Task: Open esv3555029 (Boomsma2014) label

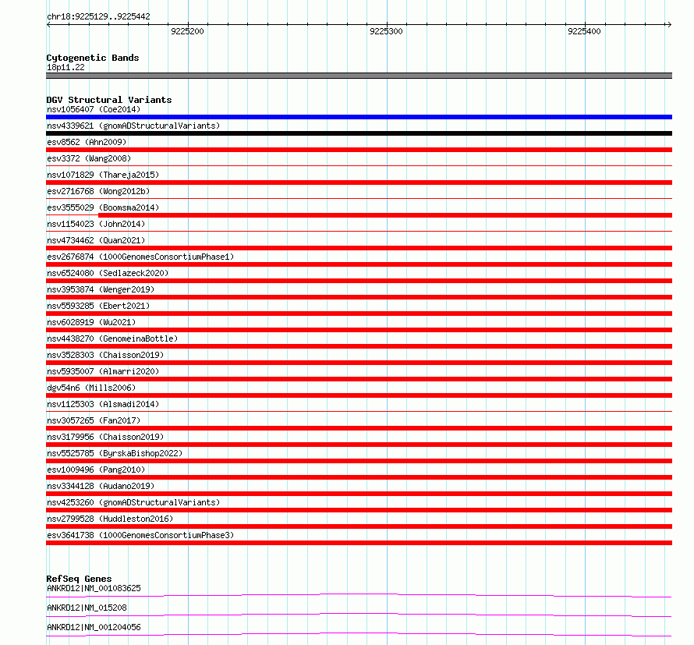Action: [x=103, y=207]
